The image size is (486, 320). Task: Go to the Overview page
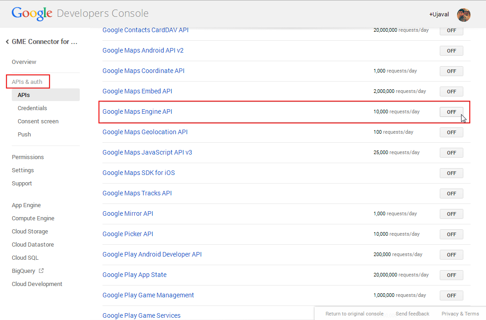coord(24,62)
